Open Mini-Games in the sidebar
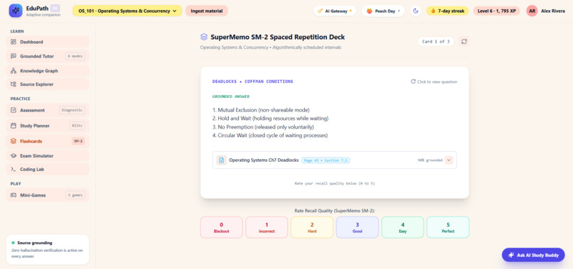 (x=48, y=195)
